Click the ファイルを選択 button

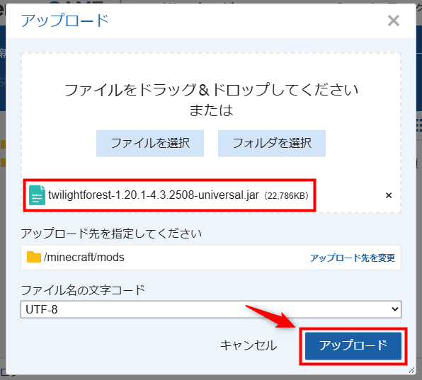pyautogui.click(x=150, y=143)
